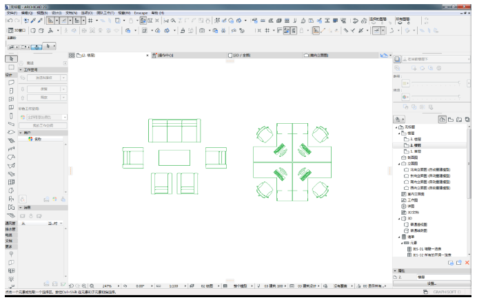Toggle the snap guides button in toolbar
477x302 pixels.
64,21
